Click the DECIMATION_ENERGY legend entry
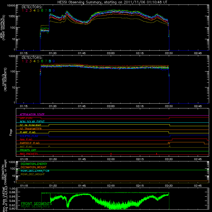The image size is (212, 212). [x=34, y=164]
